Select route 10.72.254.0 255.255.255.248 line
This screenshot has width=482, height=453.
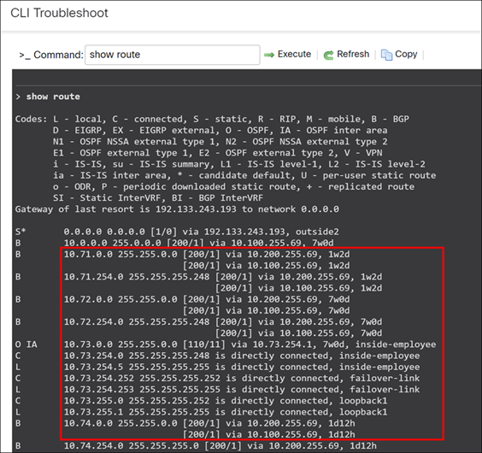pyautogui.click(x=198, y=321)
